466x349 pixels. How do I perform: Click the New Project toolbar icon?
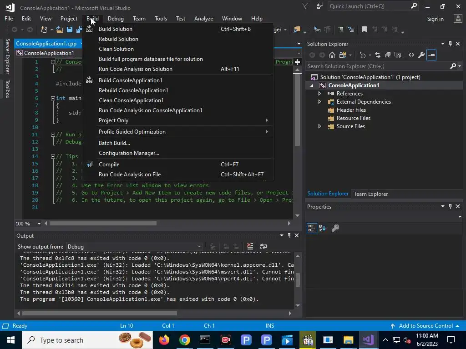[x=44, y=30]
